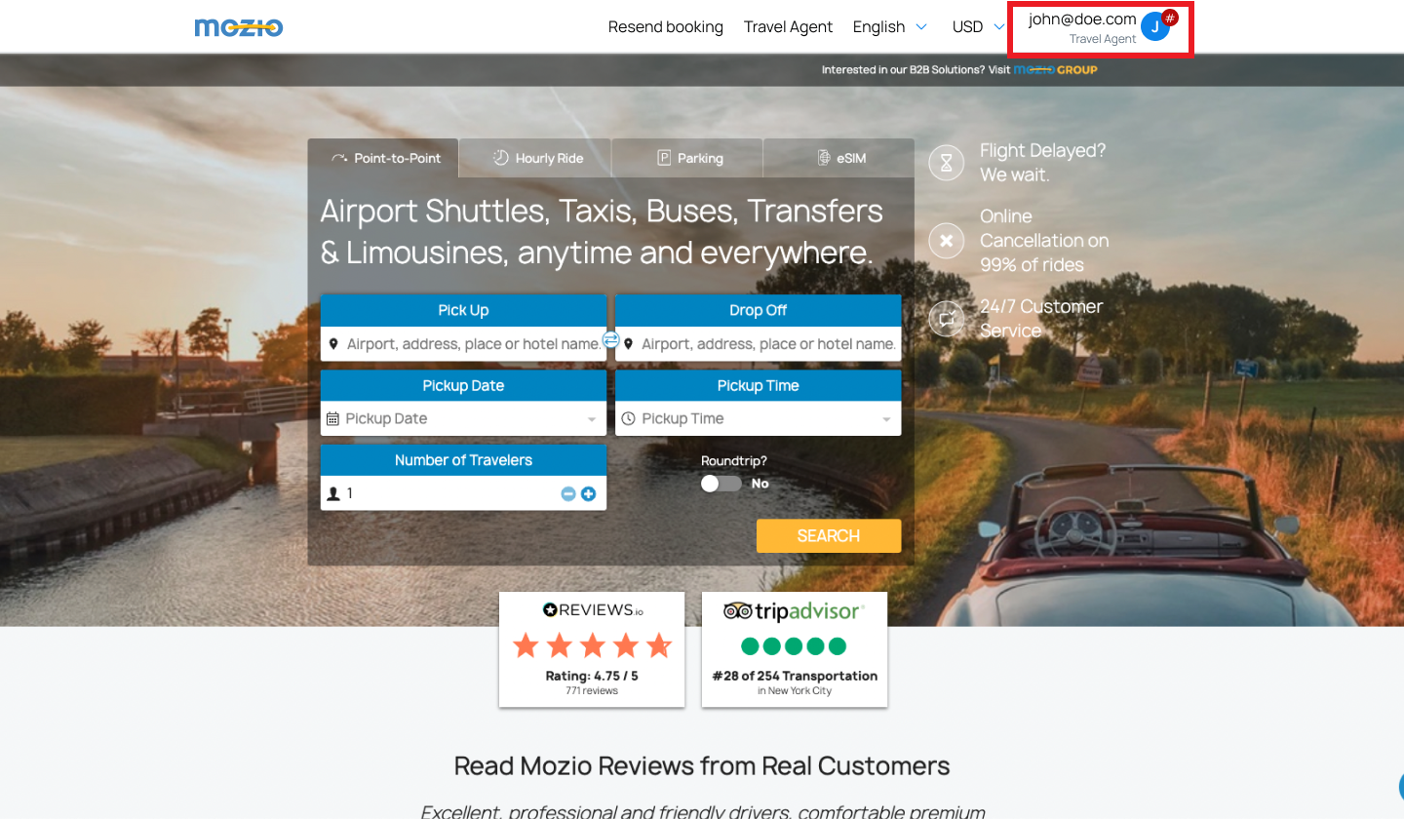The height and width of the screenshot is (819, 1404).
Task: Click the Mozio logo
Action: tap(238, 26)
